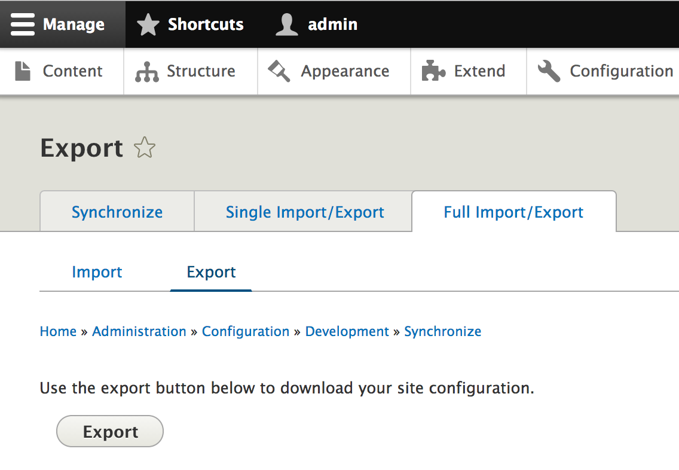Screen dimensions: 679x470
Task: Click the Content page icon
Action: point(23,71)
